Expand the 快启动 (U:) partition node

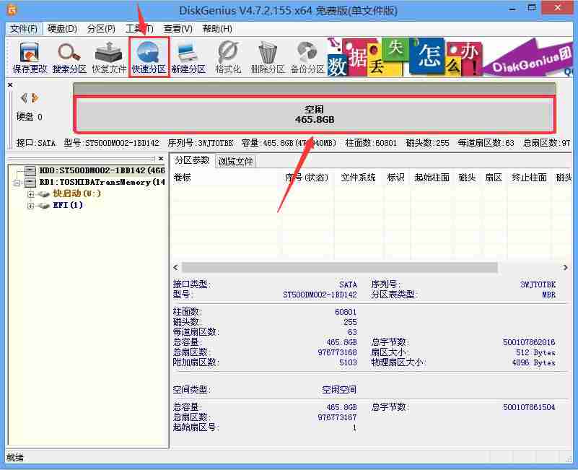pos(30,194)
